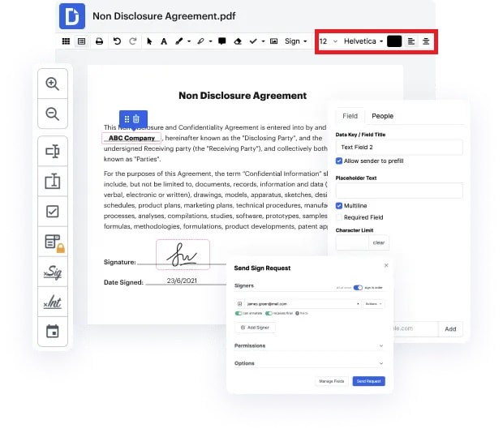This screenshot has width=503, height=433.
Task: Choose the Text tool (A)
Action: [x=164, y=41]
